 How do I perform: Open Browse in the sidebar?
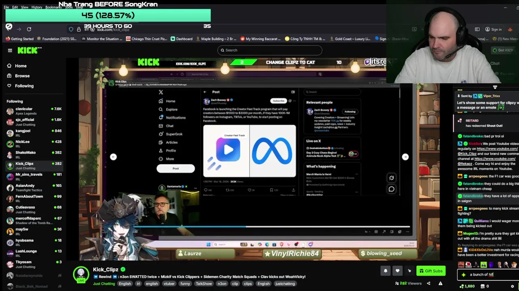click(x=18, y=76)
